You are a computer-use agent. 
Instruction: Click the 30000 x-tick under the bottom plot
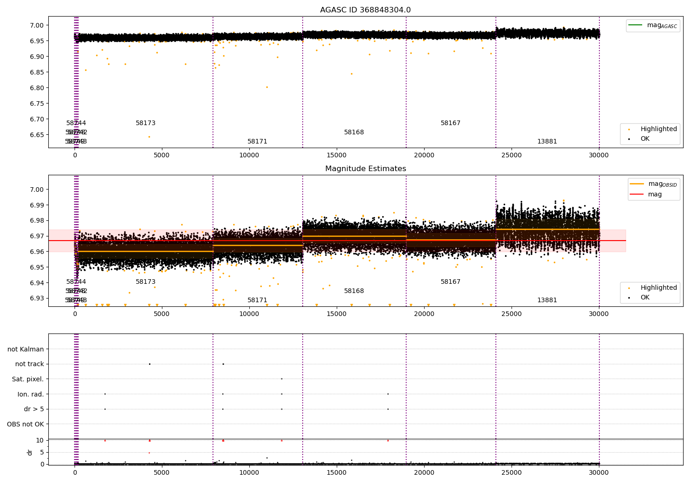pyautogui.click(x=598, y=473)
